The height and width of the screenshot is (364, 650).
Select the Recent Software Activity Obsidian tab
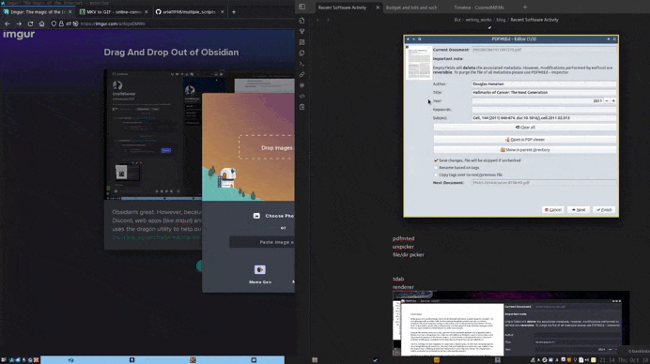coord(342,8)
